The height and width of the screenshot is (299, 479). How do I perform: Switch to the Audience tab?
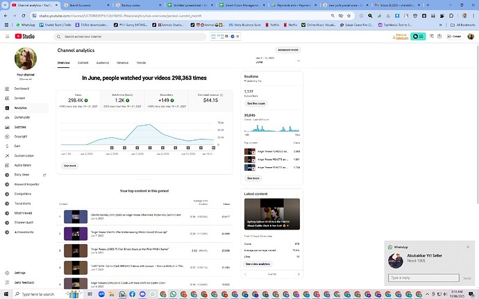pyautogui.click(x=103, y=62)
